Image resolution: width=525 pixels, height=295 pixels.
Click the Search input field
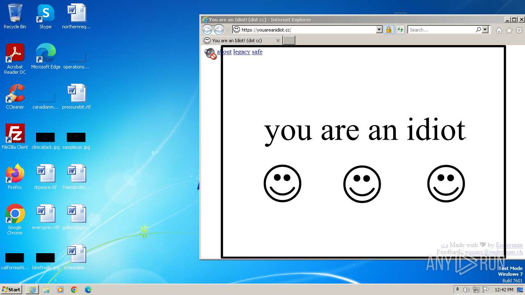pyautogui.click(x=442, y=29)
